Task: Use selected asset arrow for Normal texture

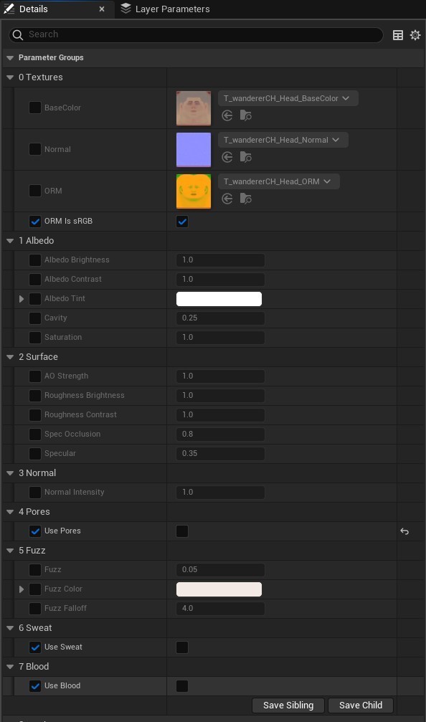Action: [x=227, y=157]
